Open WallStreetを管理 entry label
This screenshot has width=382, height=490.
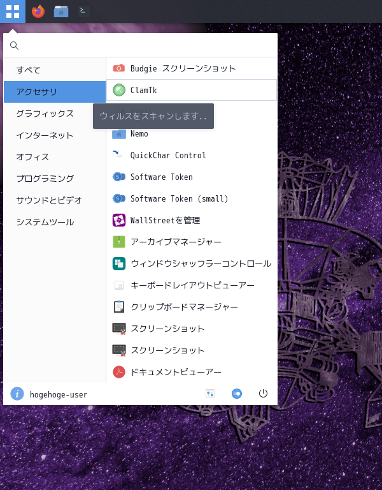(165, 220)
